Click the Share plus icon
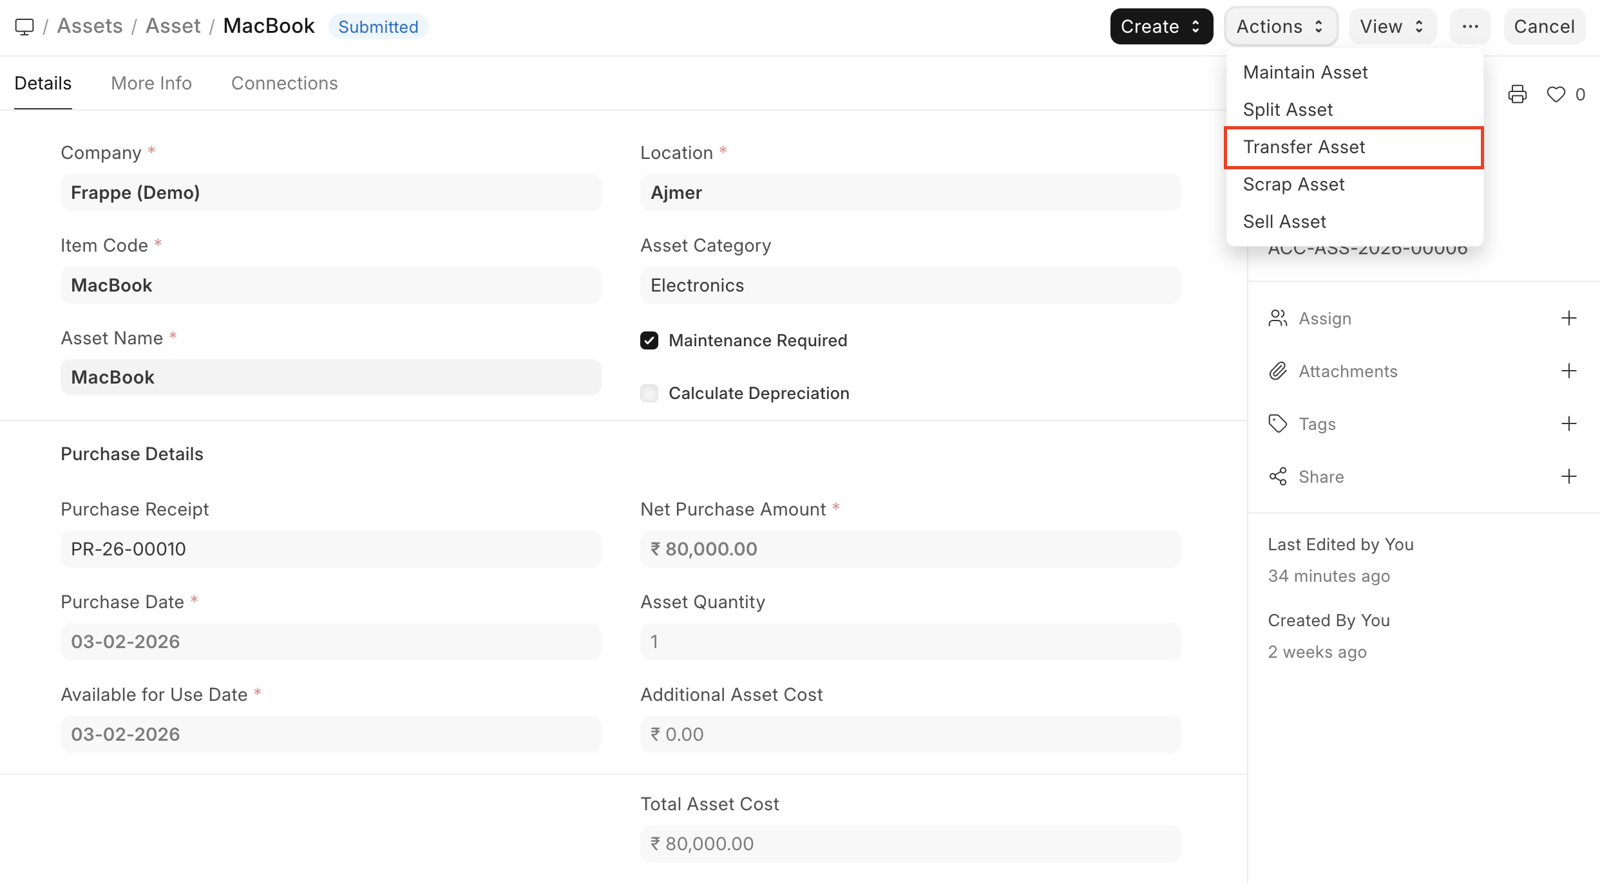 point(1569,476)
